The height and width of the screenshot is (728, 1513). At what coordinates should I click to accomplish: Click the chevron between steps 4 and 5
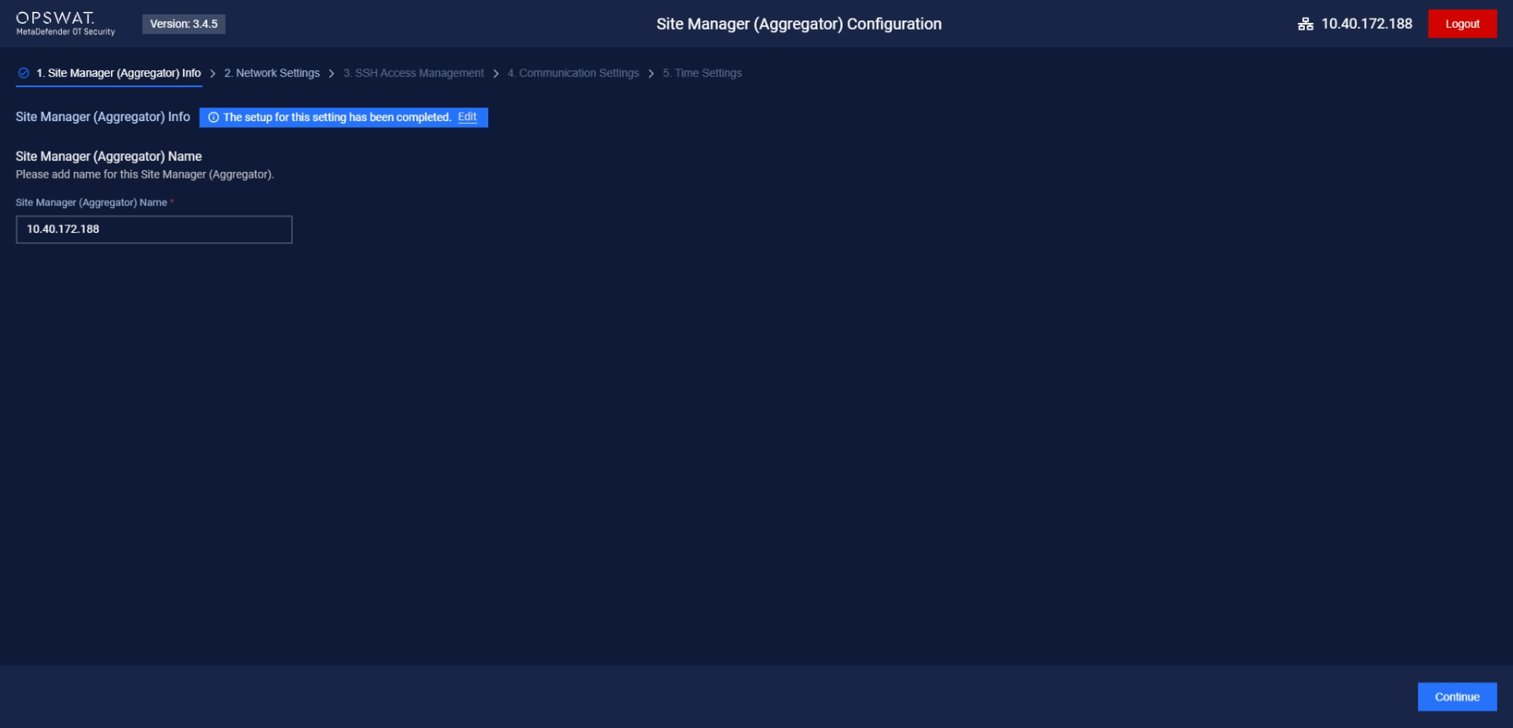tap(651, 74)
